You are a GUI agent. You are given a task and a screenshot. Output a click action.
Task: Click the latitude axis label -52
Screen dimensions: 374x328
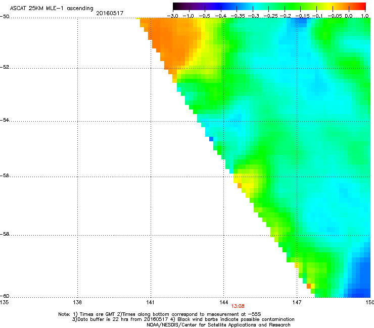5,67
